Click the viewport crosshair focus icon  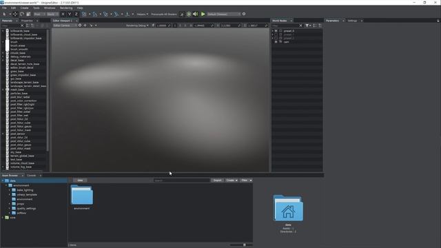pyautogui.click(x=85, y=25)
